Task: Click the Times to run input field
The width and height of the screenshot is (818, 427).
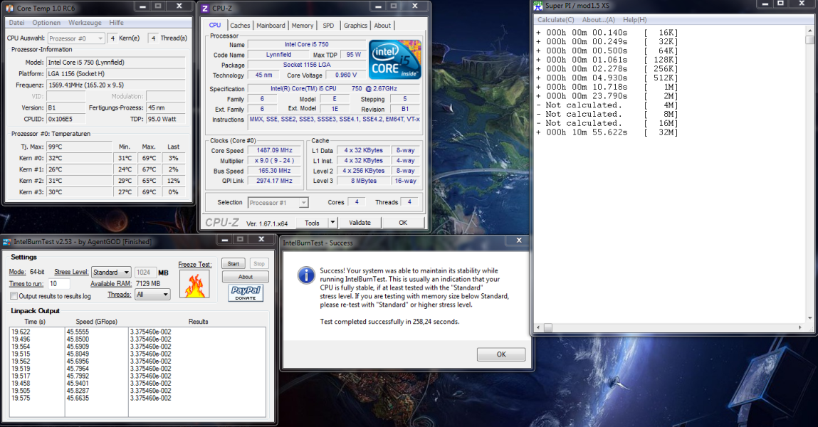Action: click(x=59, y=284)
